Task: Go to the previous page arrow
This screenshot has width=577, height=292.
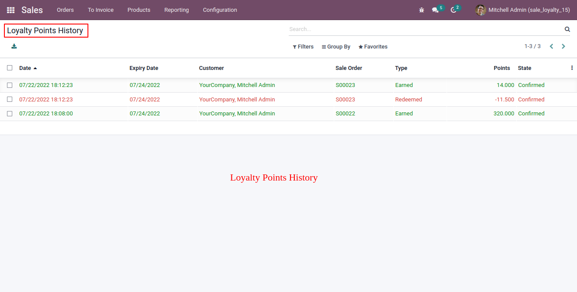Action: click(552, 46)
